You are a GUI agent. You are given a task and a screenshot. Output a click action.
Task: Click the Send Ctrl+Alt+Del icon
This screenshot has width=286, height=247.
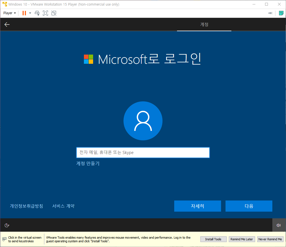[37, 13]
